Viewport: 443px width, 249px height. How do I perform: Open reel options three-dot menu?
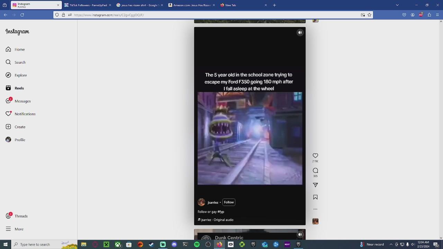tap(315, 209)
